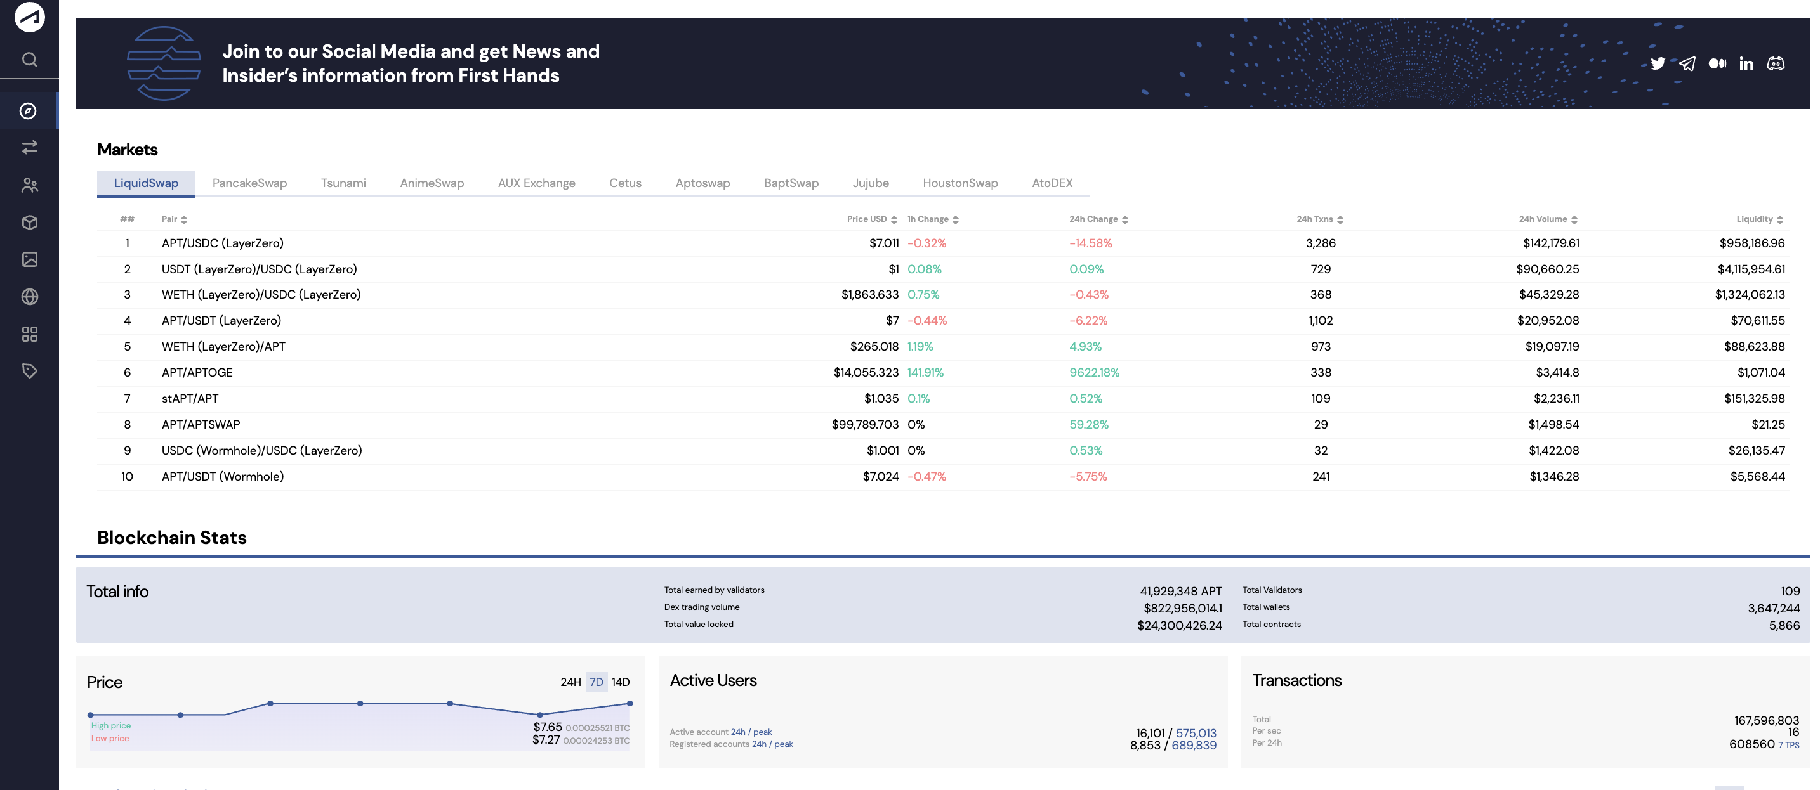Sort table by Liquidity column arrows

(x=1780, y=219)
